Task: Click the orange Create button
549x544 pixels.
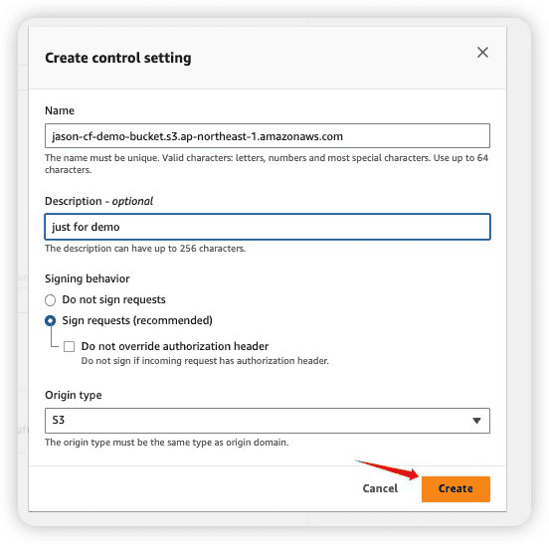Action: tap(456, 489)
